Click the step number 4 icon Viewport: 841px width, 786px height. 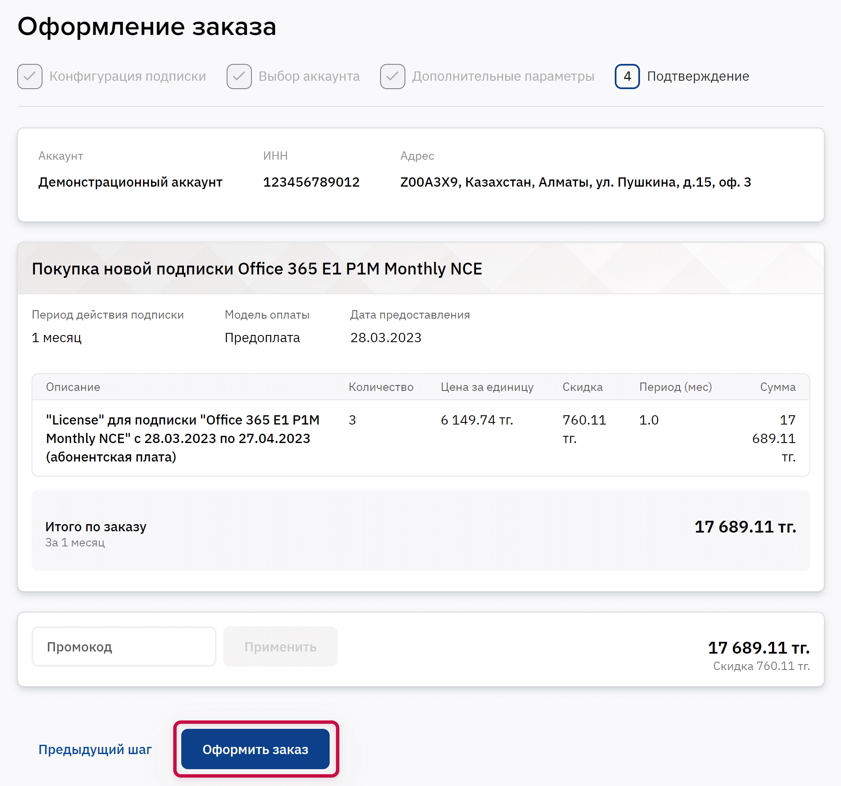pyautogui.click(x=627, y=76)
